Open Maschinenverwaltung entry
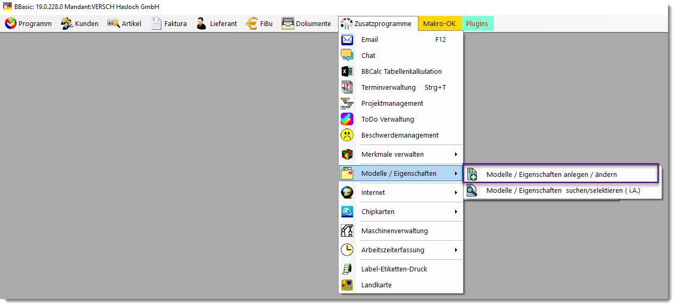The height and width of the screenshot is (307, 676). point(401,231)
